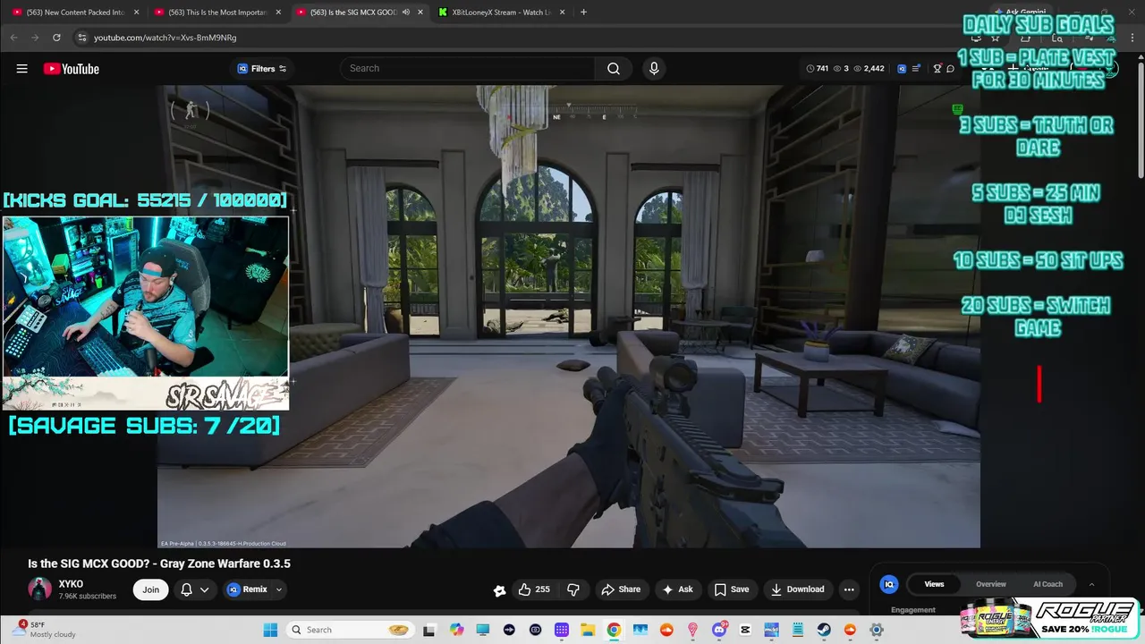Click the 2,442 views stat in header
The height and width of the screenshot is (644, 1145).
tap(869, 69)
